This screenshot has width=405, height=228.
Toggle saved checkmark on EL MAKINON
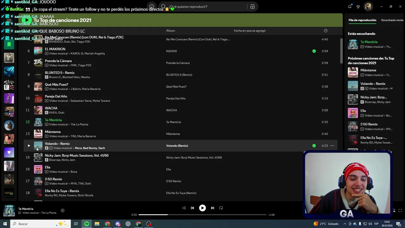click(314, 51)
